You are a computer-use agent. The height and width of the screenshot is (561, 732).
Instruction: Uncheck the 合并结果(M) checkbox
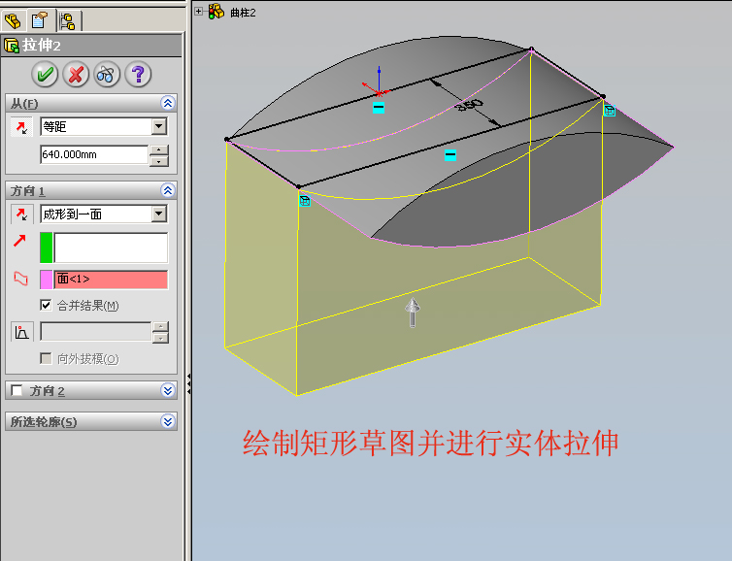tap(46, 305)
